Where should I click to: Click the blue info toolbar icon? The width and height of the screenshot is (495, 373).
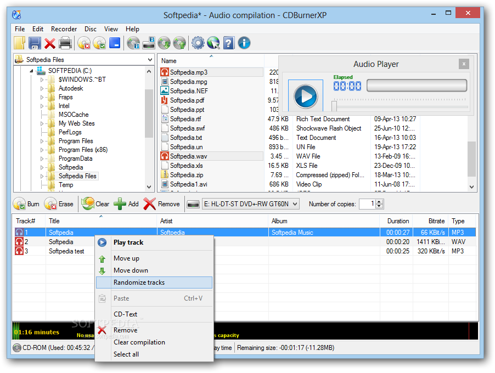(244, 43)
